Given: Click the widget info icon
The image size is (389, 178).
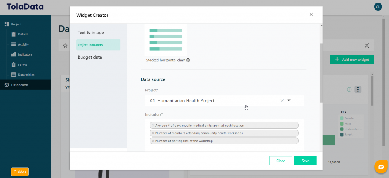Looking at the screenshot, I should click(349, 90).
